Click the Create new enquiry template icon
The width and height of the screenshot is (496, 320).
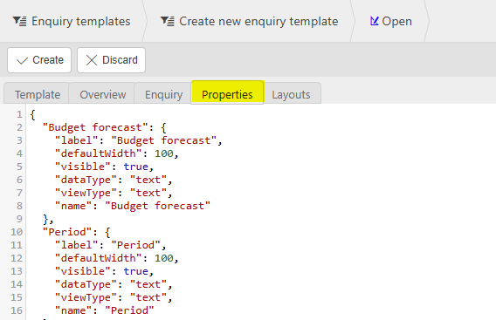pyautogui.click(x=168, y=21)
